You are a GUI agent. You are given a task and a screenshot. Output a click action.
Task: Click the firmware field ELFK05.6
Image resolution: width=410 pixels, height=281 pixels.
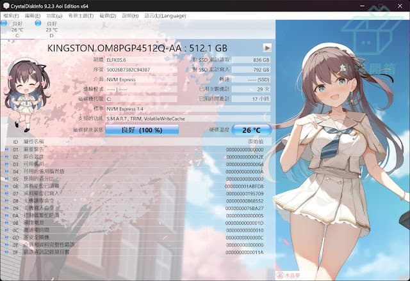click(142, 60)
